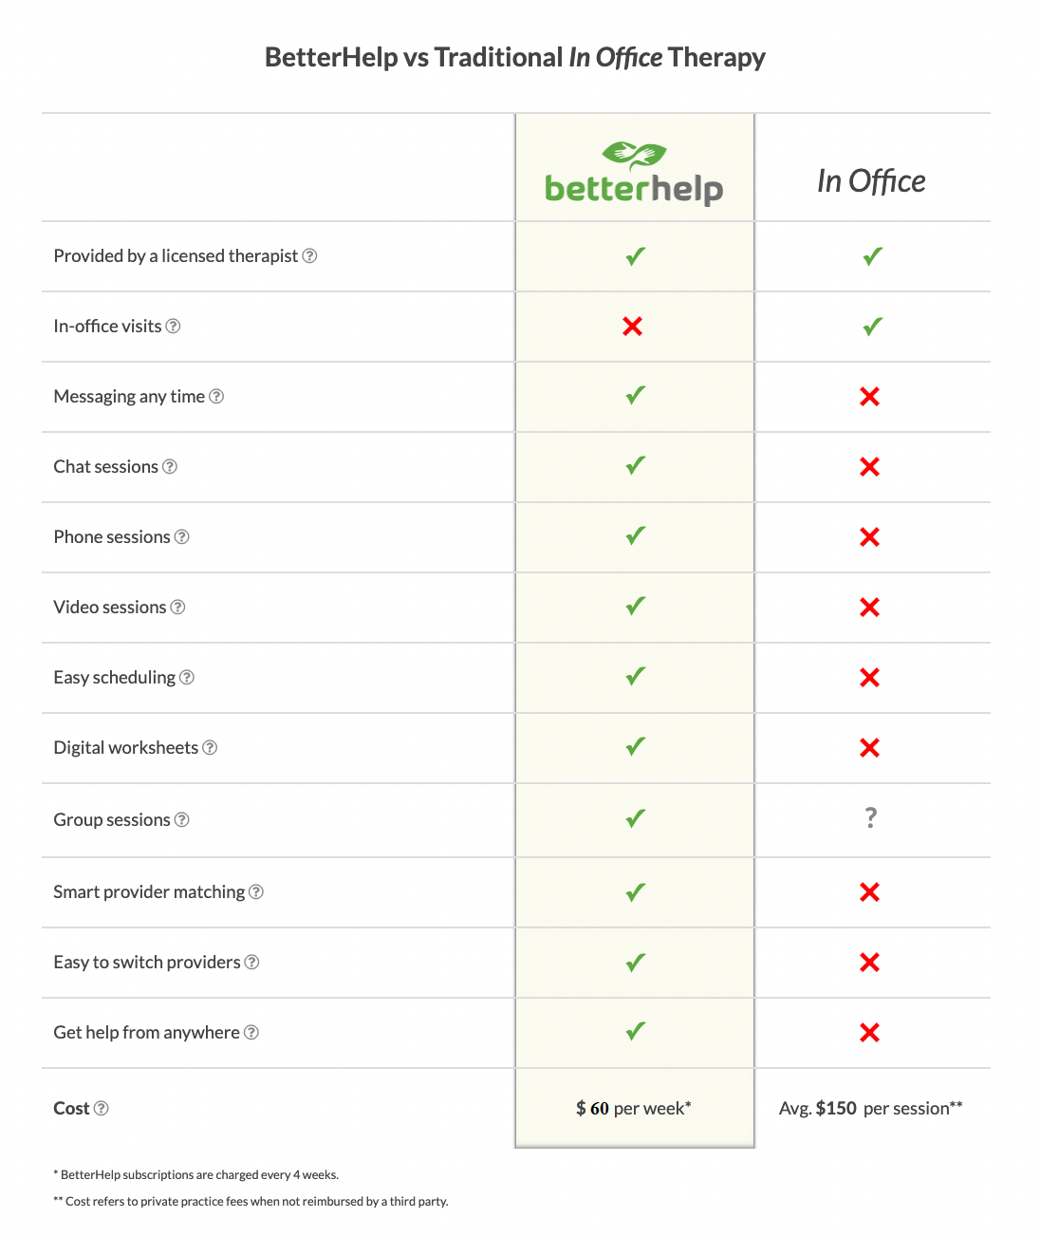
Task: Click the help icon next to Cost
Action: [x=102, y=1109]
